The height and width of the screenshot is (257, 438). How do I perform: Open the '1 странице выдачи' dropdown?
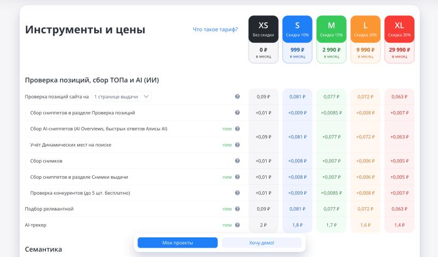click(x=121, y=97)
